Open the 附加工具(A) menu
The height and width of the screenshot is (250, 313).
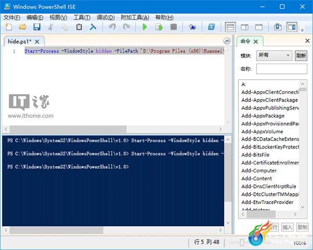click(x=135, y=18)
